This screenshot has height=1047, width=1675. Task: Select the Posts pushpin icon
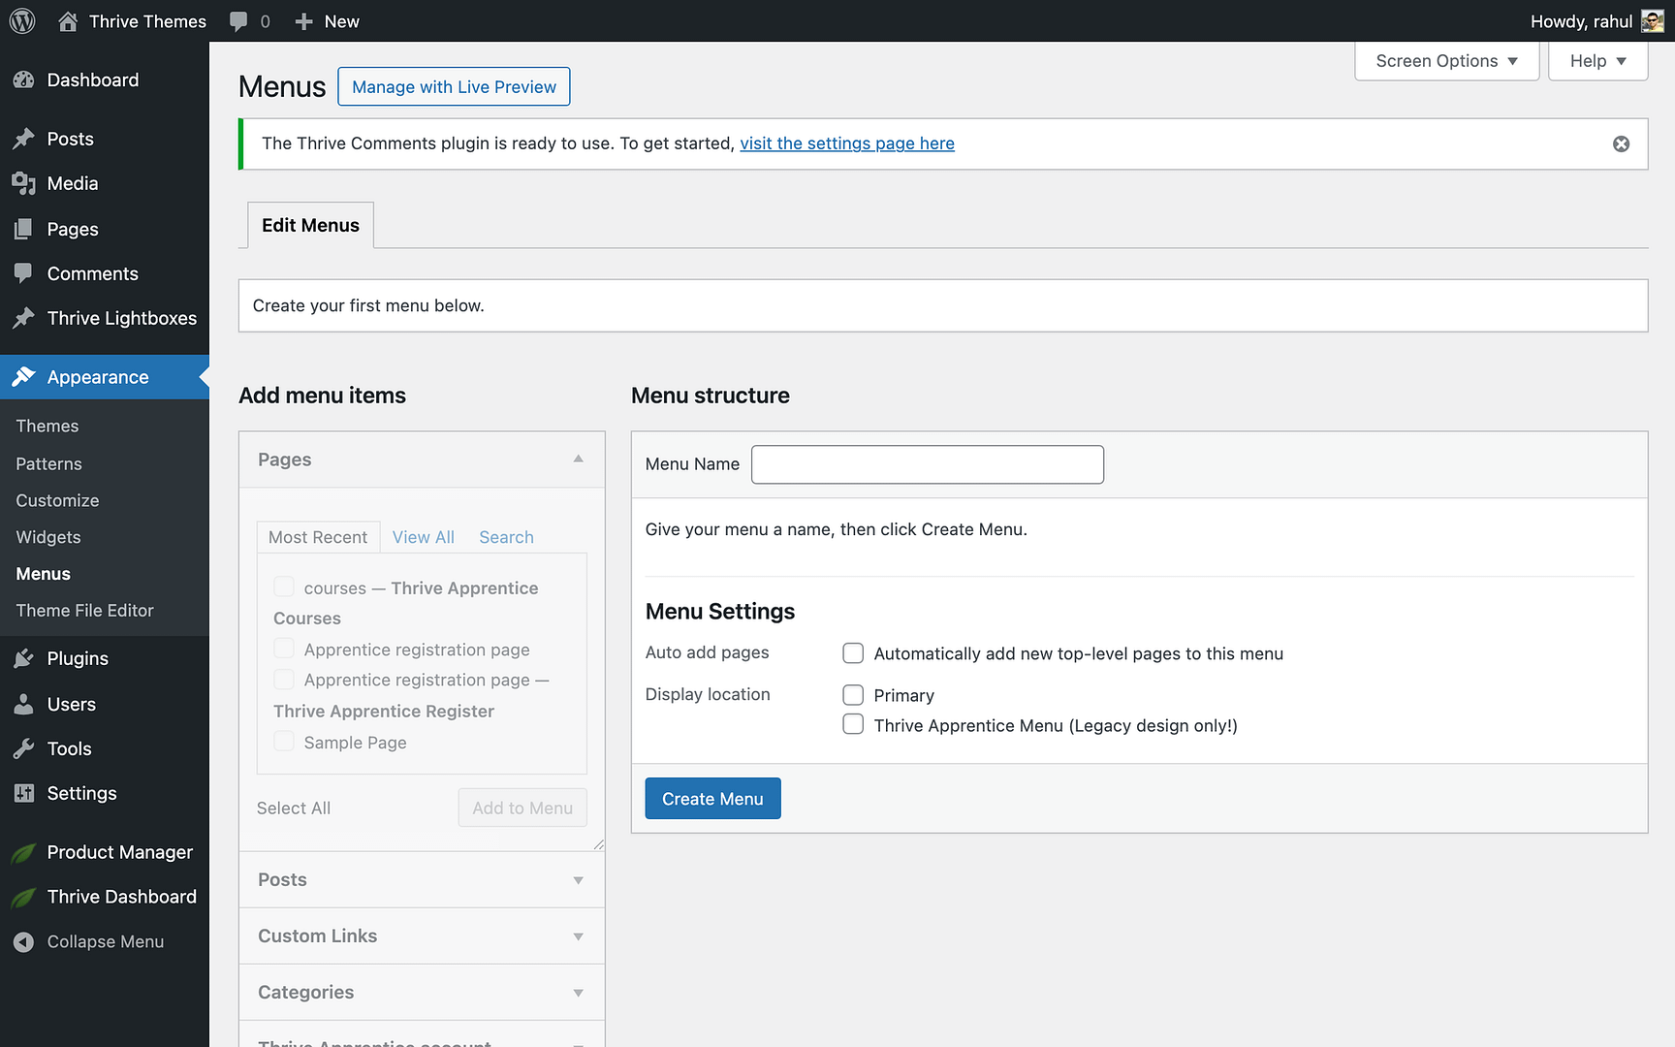click(x=24, y=139)
